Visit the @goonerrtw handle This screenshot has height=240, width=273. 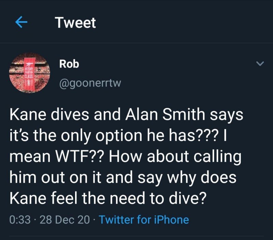(x=90, y=82)
